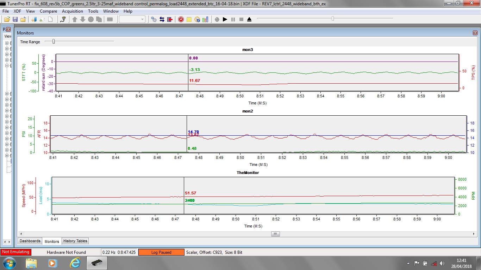Click the View header in left panel
The width and height of the screenshot is (481, 270).
pyautogui.click(x=7, y=36)
